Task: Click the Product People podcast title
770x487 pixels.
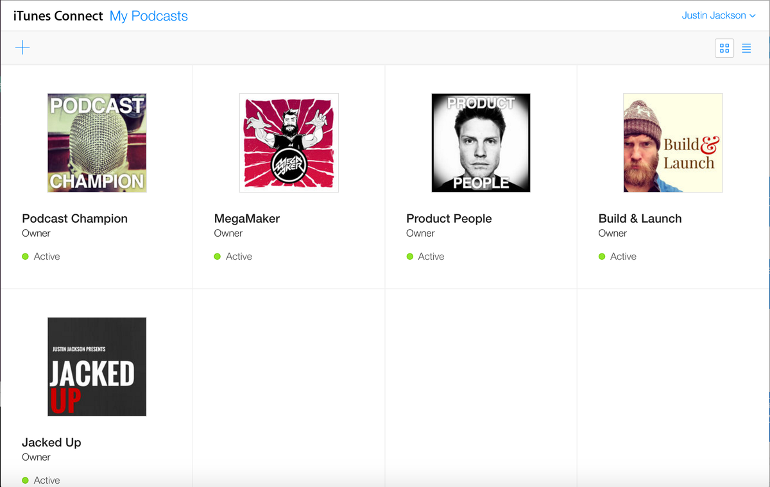Action: pos(449,218)
